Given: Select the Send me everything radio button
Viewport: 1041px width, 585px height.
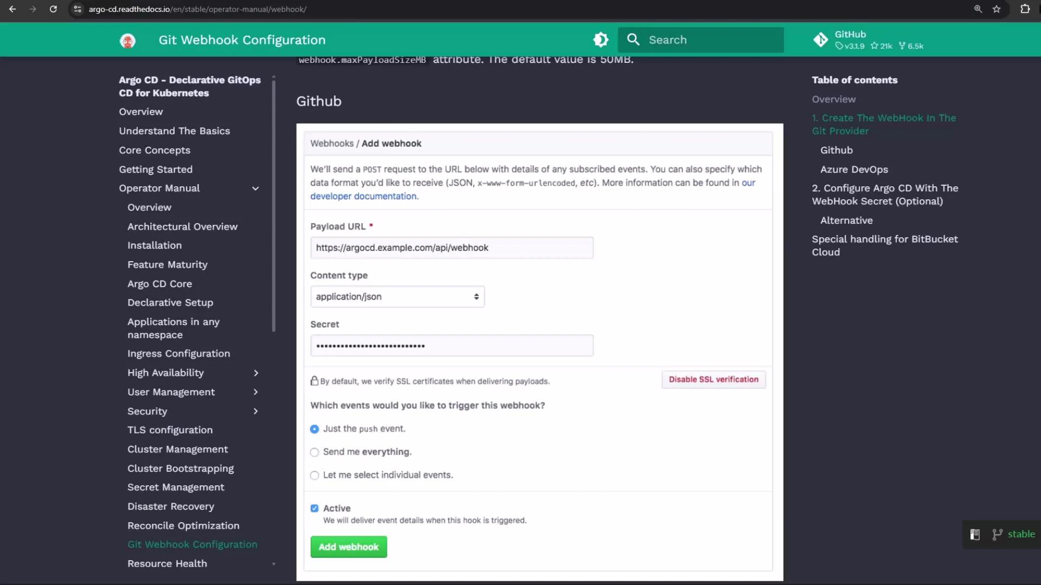Looking at the screenshot, I should [x=314, y=452].
